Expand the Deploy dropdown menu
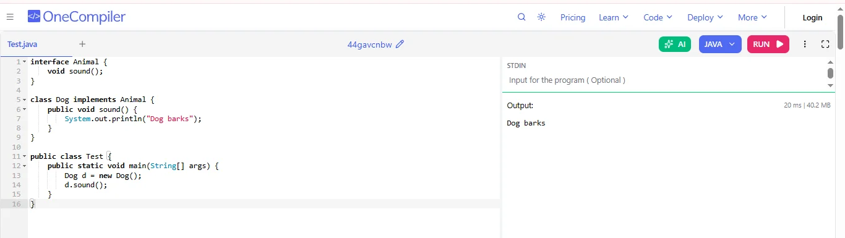This screenshot has height=238, width=845. coord(705,17)
